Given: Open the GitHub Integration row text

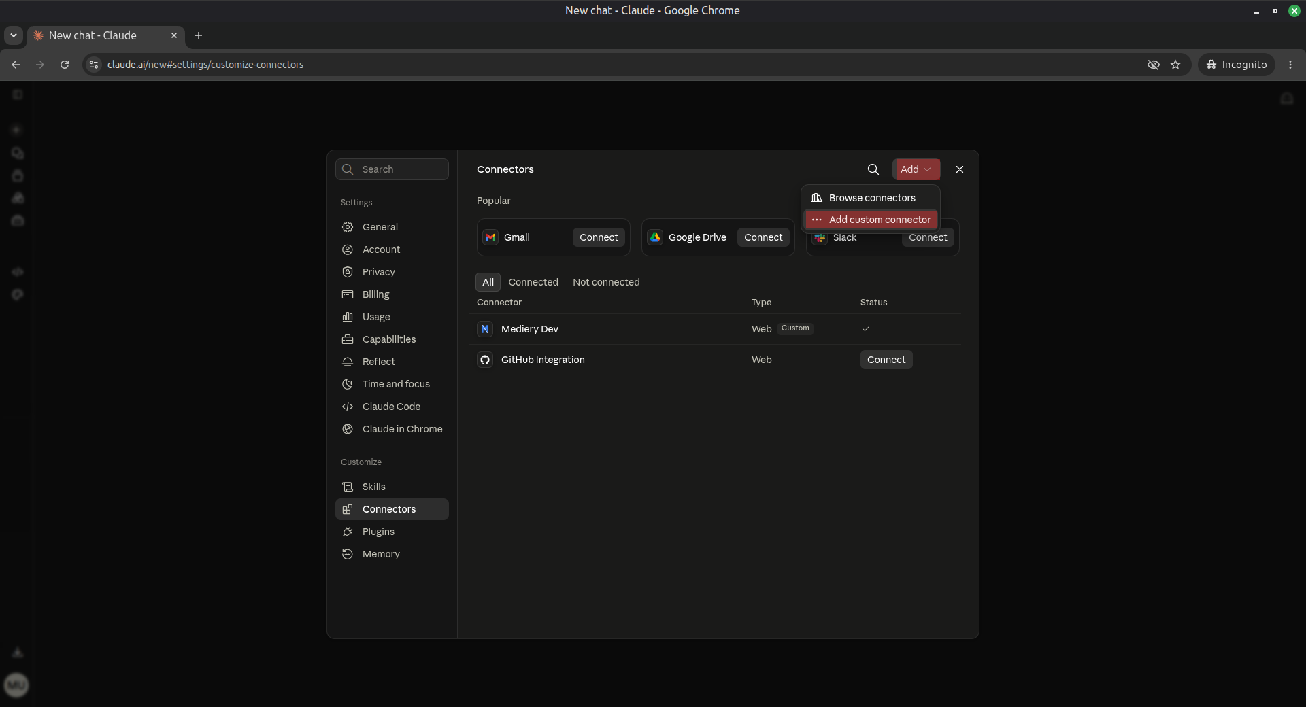Looking at the screenshot, I should [x=543, y=360].
